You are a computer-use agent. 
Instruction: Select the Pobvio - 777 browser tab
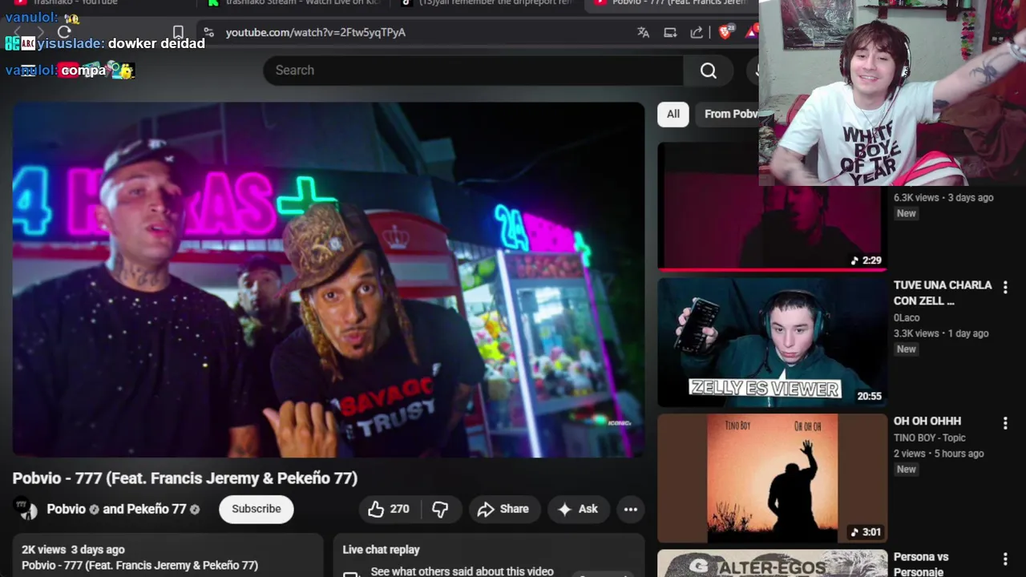tap(672, 3)
